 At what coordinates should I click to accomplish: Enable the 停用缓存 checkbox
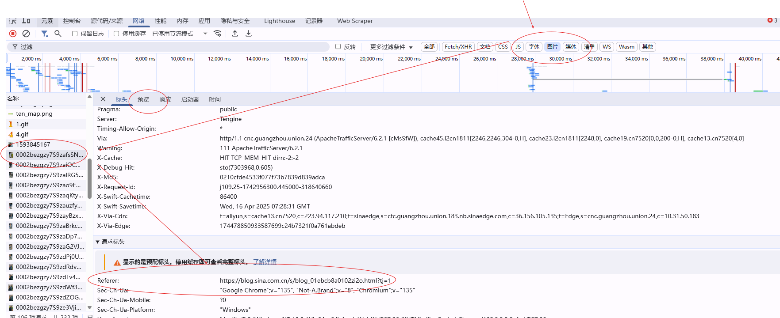coord(116,34)
